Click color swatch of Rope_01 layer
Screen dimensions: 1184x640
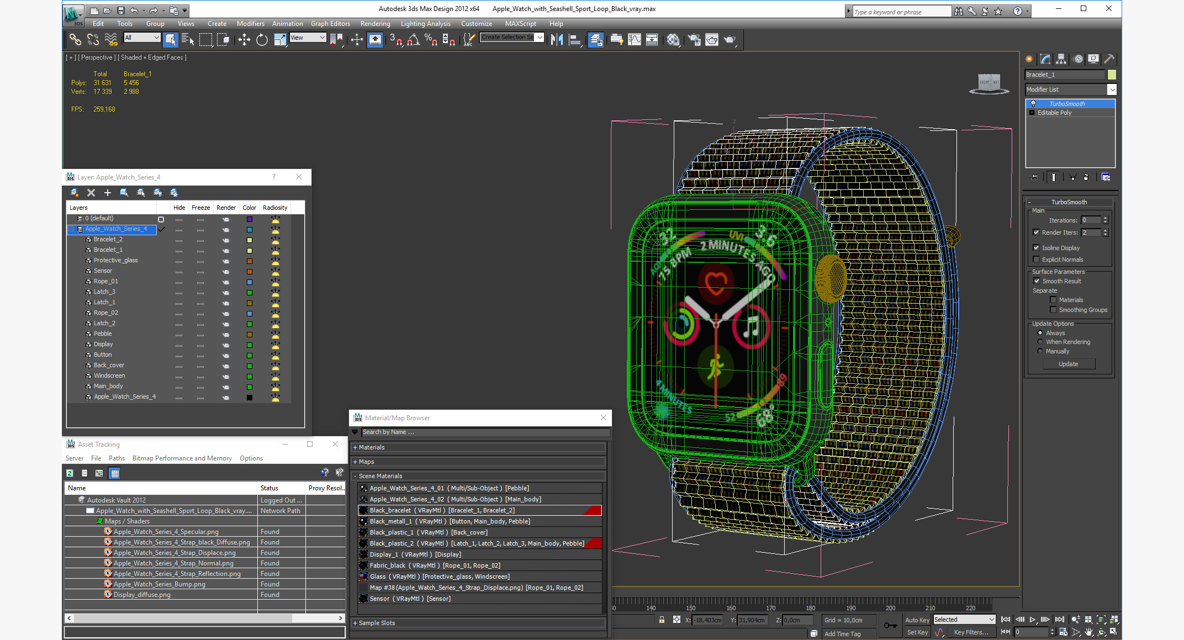coord(250,282)
